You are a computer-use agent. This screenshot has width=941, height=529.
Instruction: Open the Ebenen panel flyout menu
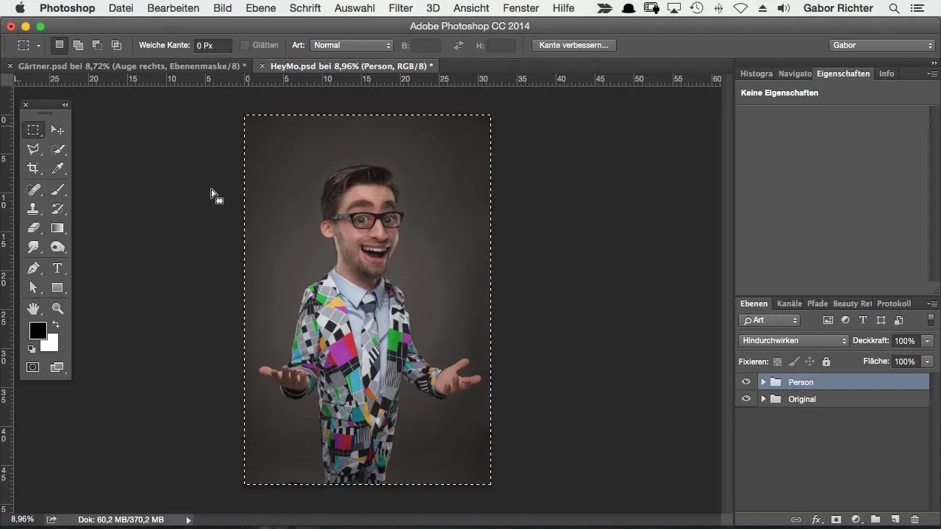[932, 303]
